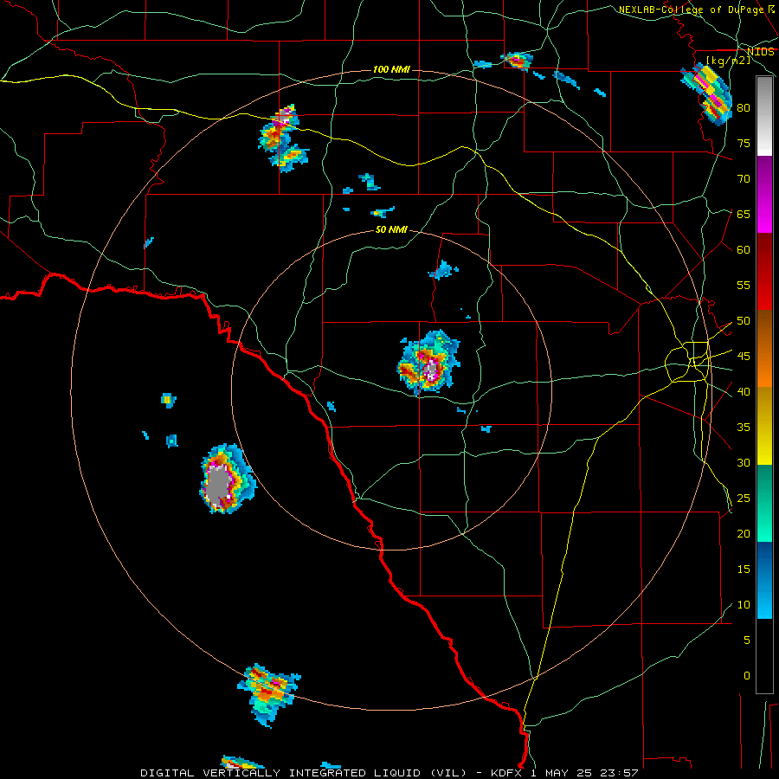The width and height of the screenshot is (779, 779).
Task: Click the 45 value on the scale
Action: (744, 357)
